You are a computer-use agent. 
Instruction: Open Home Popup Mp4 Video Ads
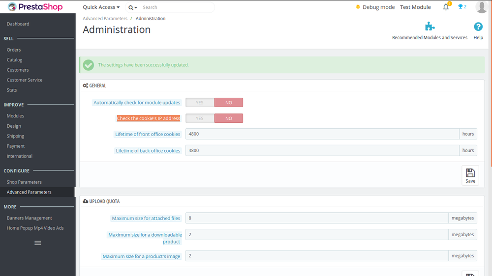(35, 228)
